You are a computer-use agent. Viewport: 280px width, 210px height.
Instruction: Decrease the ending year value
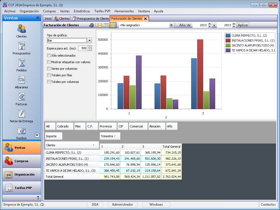(234, 27)
